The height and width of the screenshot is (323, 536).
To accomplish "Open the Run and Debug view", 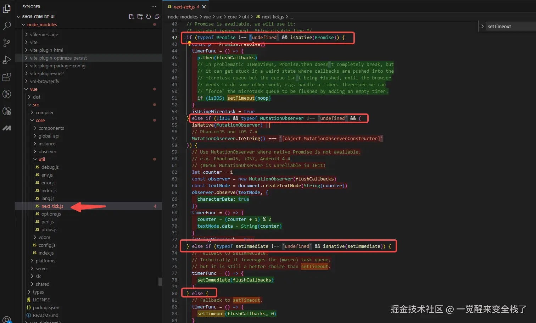I will (7, 60).
